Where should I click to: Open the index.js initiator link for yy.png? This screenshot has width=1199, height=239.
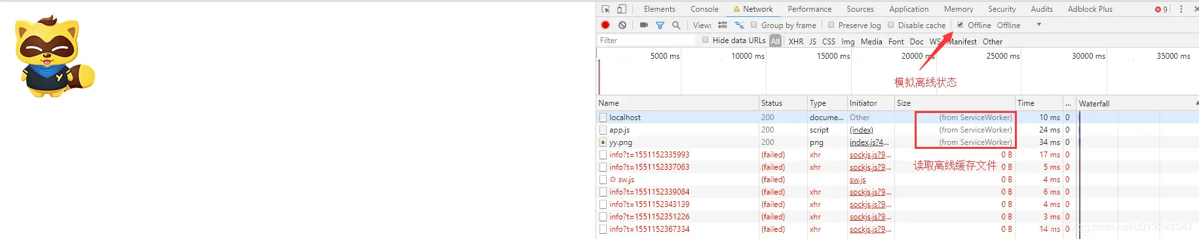point(869,142)
